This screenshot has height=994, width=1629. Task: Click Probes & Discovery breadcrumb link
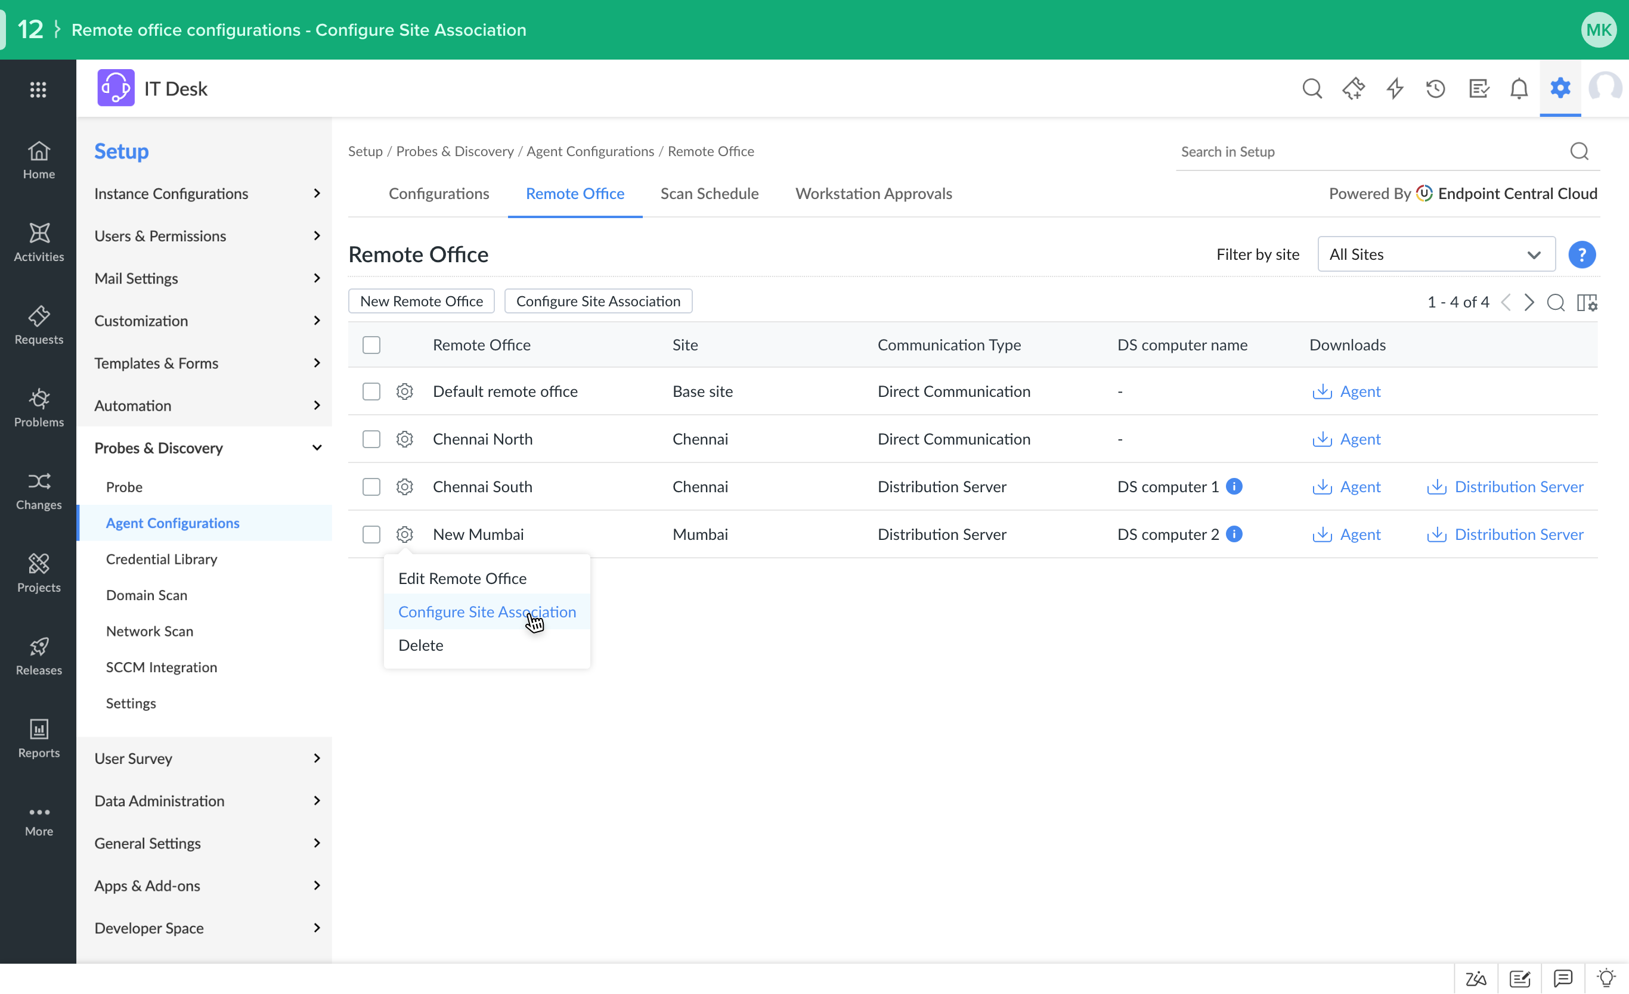tap(455, 151)
